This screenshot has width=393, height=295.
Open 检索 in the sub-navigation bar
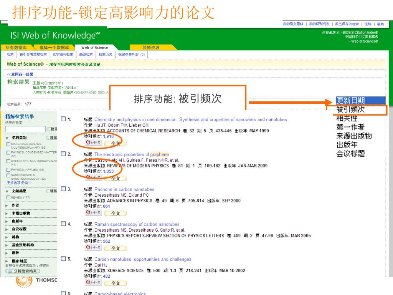tap(10, 55)
